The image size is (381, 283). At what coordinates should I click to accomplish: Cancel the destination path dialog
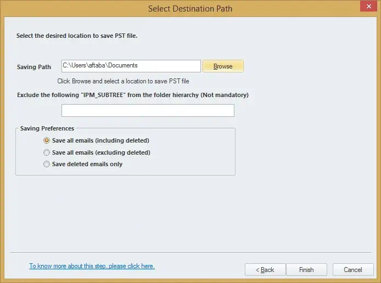(x=353, y=270)
